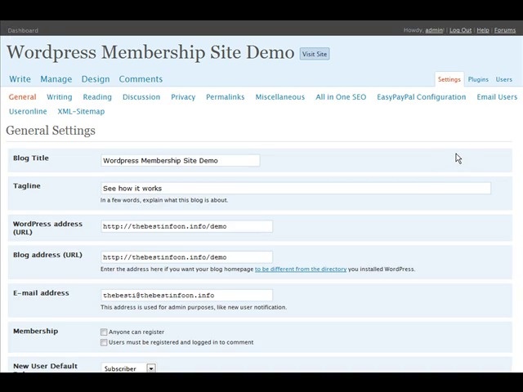Open Reading settings
The image size is (523, 392).
point(97,97)
